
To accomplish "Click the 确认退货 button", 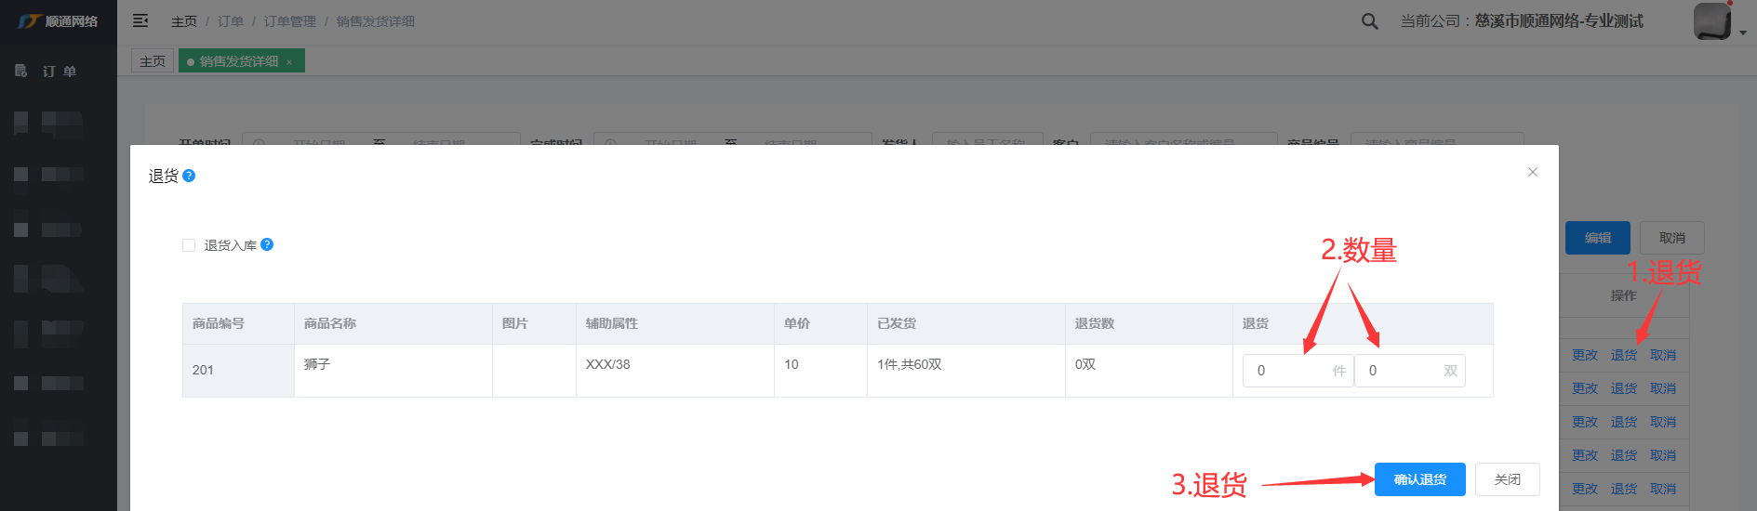I will [1419, 479].
